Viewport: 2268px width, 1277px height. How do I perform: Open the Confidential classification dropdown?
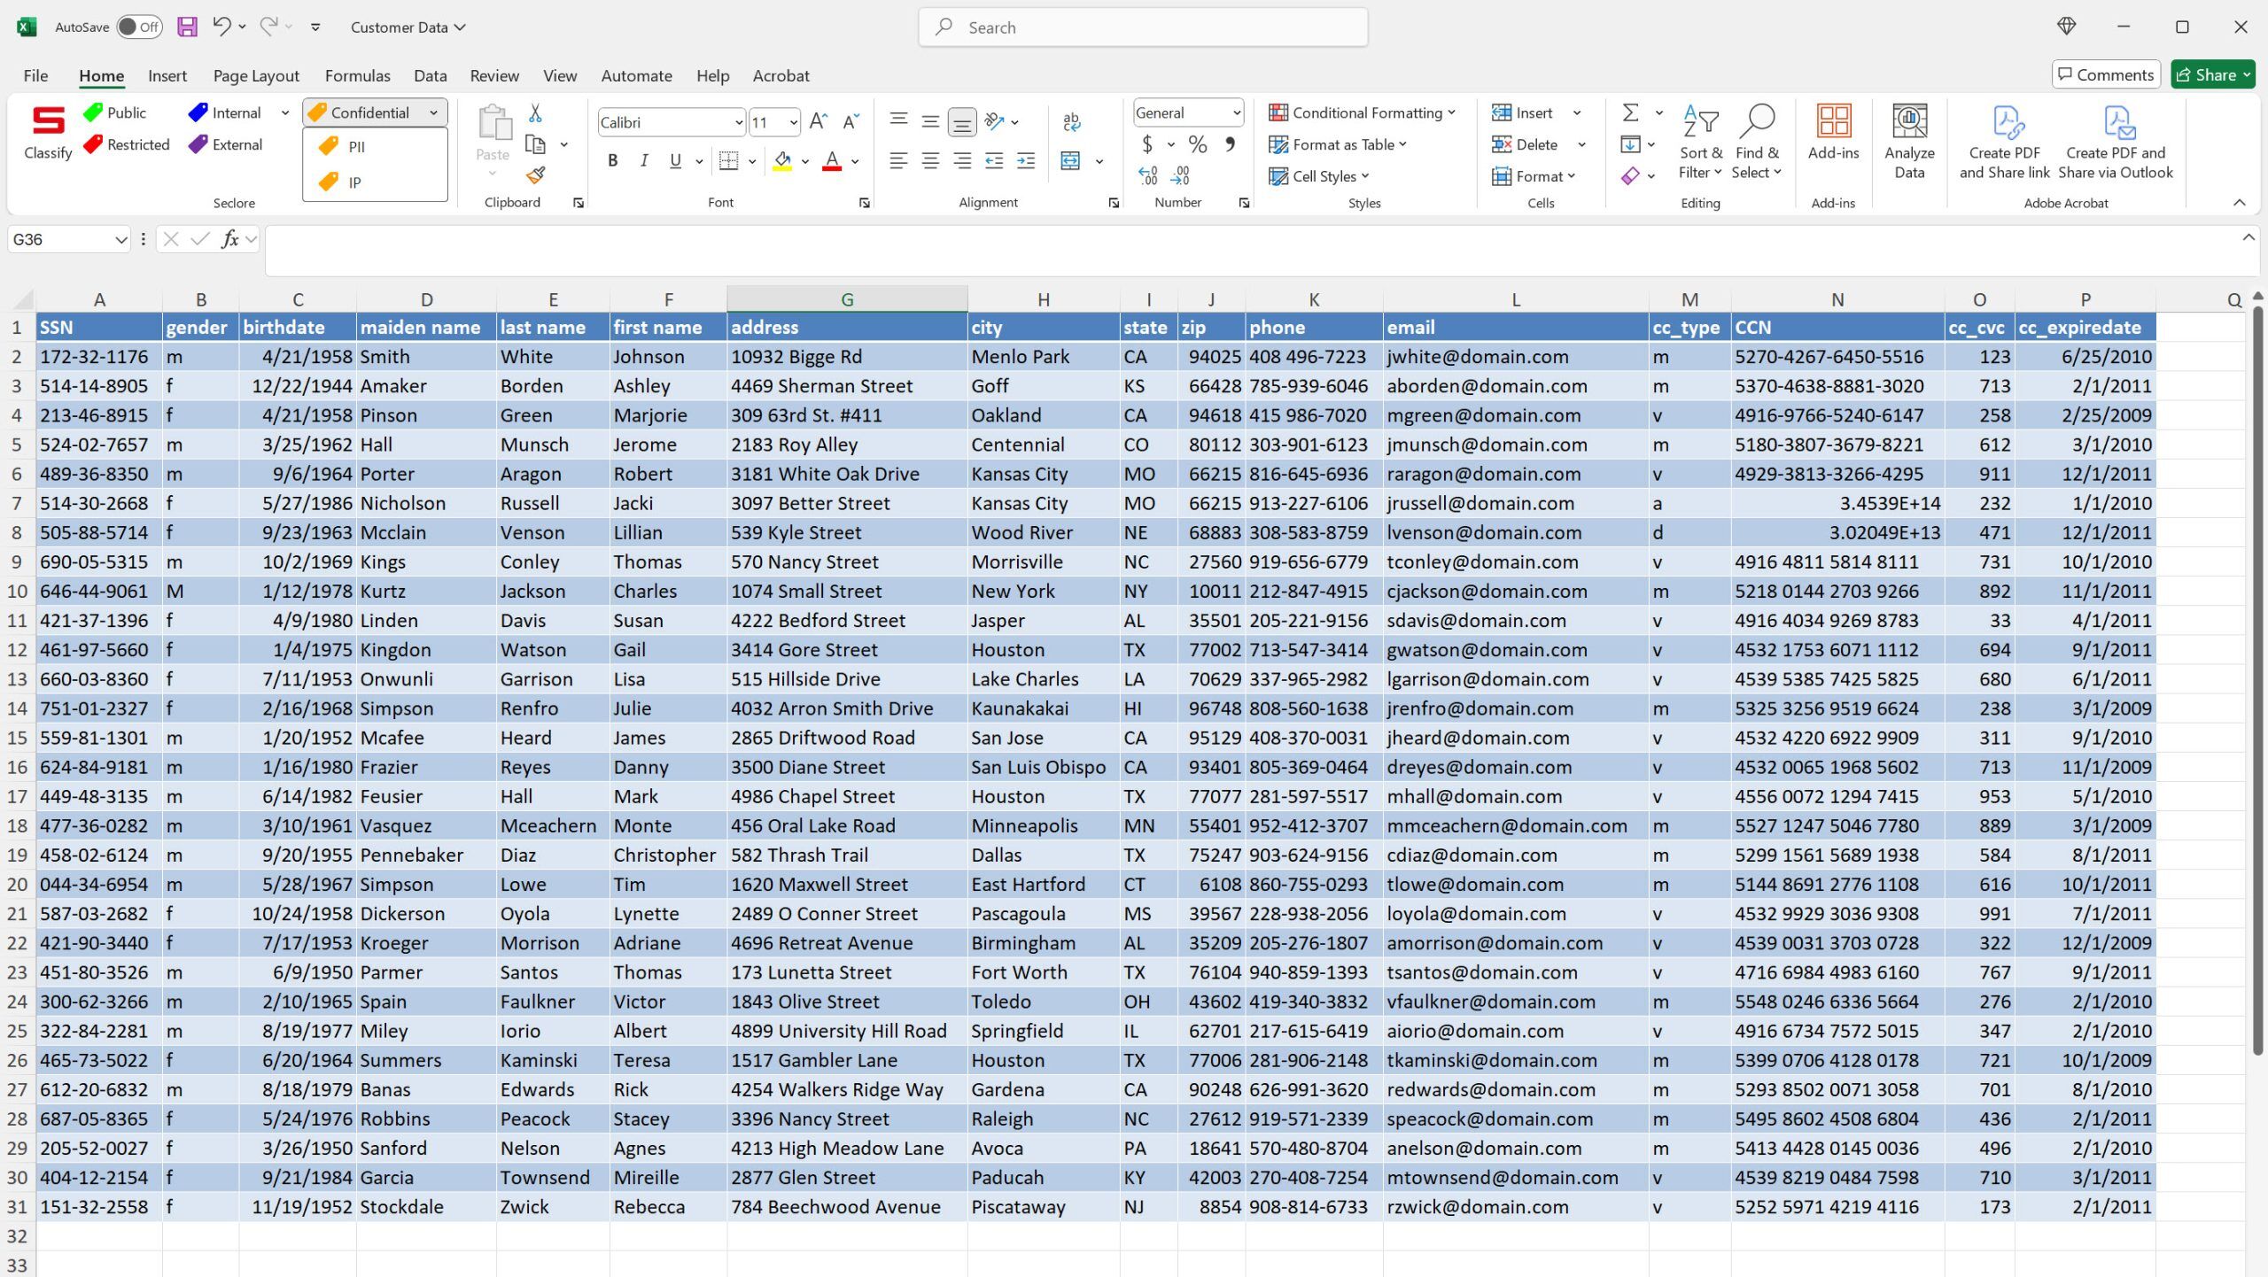tap(433, 112)
